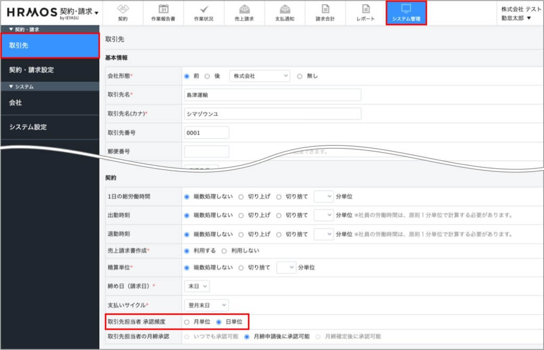Expand the 締め日 末日 dropdown

197,286
